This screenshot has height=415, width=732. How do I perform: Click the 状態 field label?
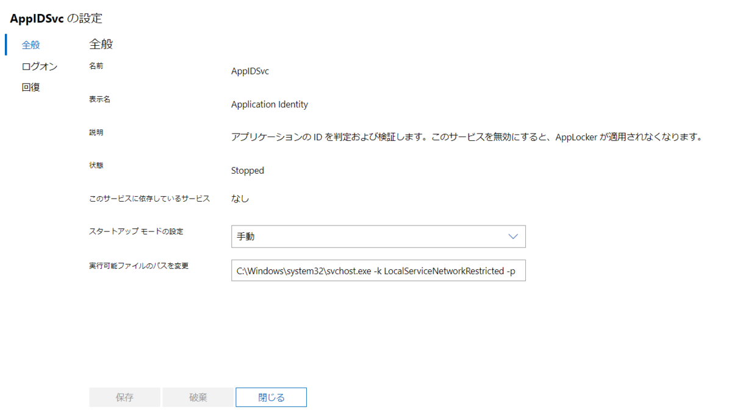[96, 165]
